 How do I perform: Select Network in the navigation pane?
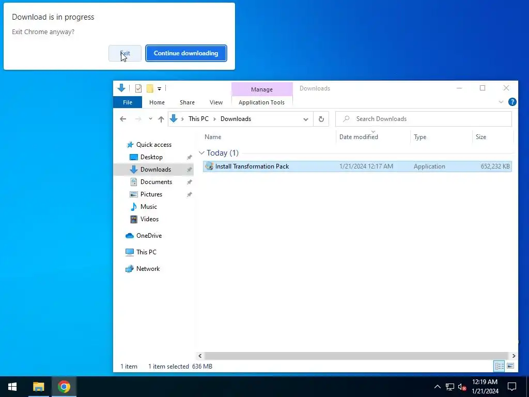148,269
